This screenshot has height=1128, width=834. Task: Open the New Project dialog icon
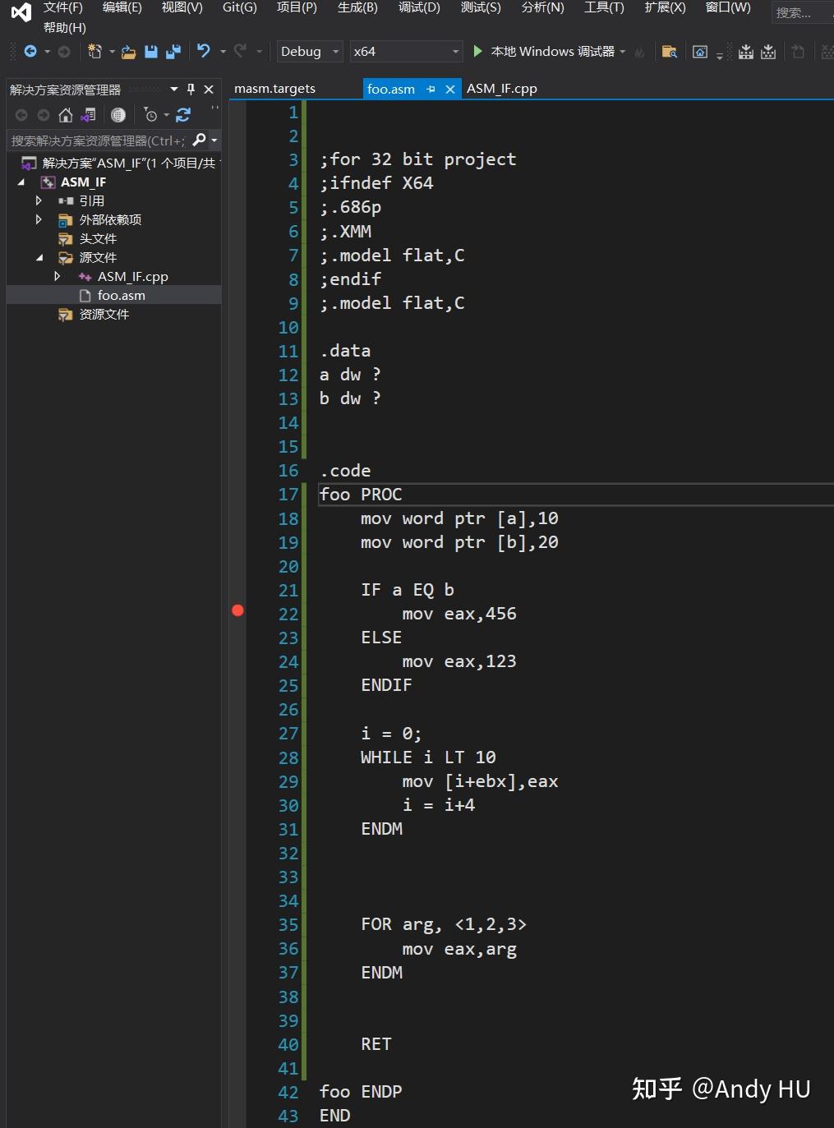[x=96, y=50]
